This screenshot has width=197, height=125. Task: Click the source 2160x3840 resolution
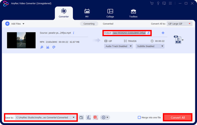[x=52, y=42]
